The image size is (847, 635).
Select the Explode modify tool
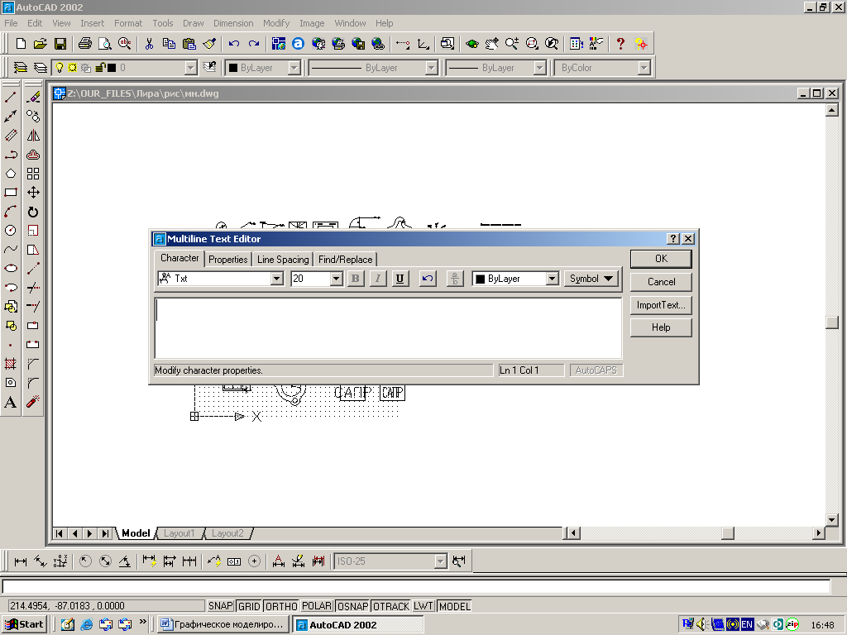click(33, 402)
